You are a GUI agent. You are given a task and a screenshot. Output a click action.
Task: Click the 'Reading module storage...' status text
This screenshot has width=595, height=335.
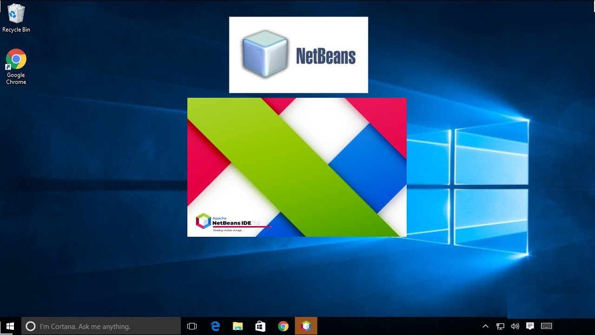pos(228,230)
